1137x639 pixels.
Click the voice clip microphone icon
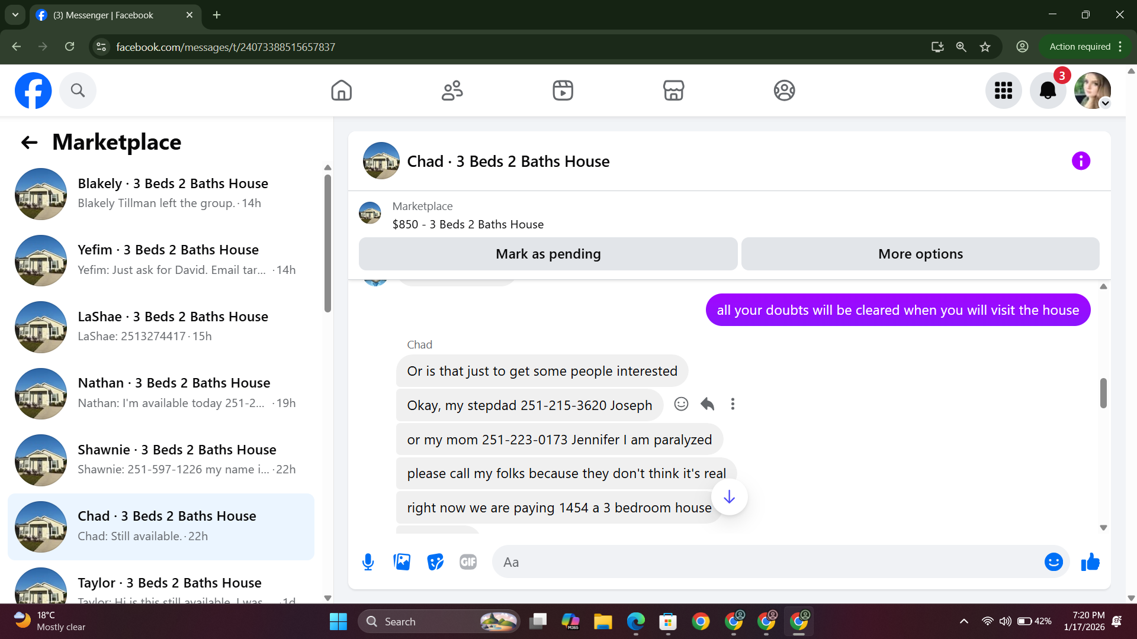click(x=368, y=562)
